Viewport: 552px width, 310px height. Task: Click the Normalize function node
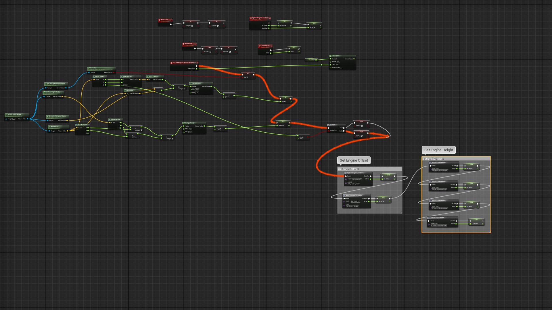130,90
